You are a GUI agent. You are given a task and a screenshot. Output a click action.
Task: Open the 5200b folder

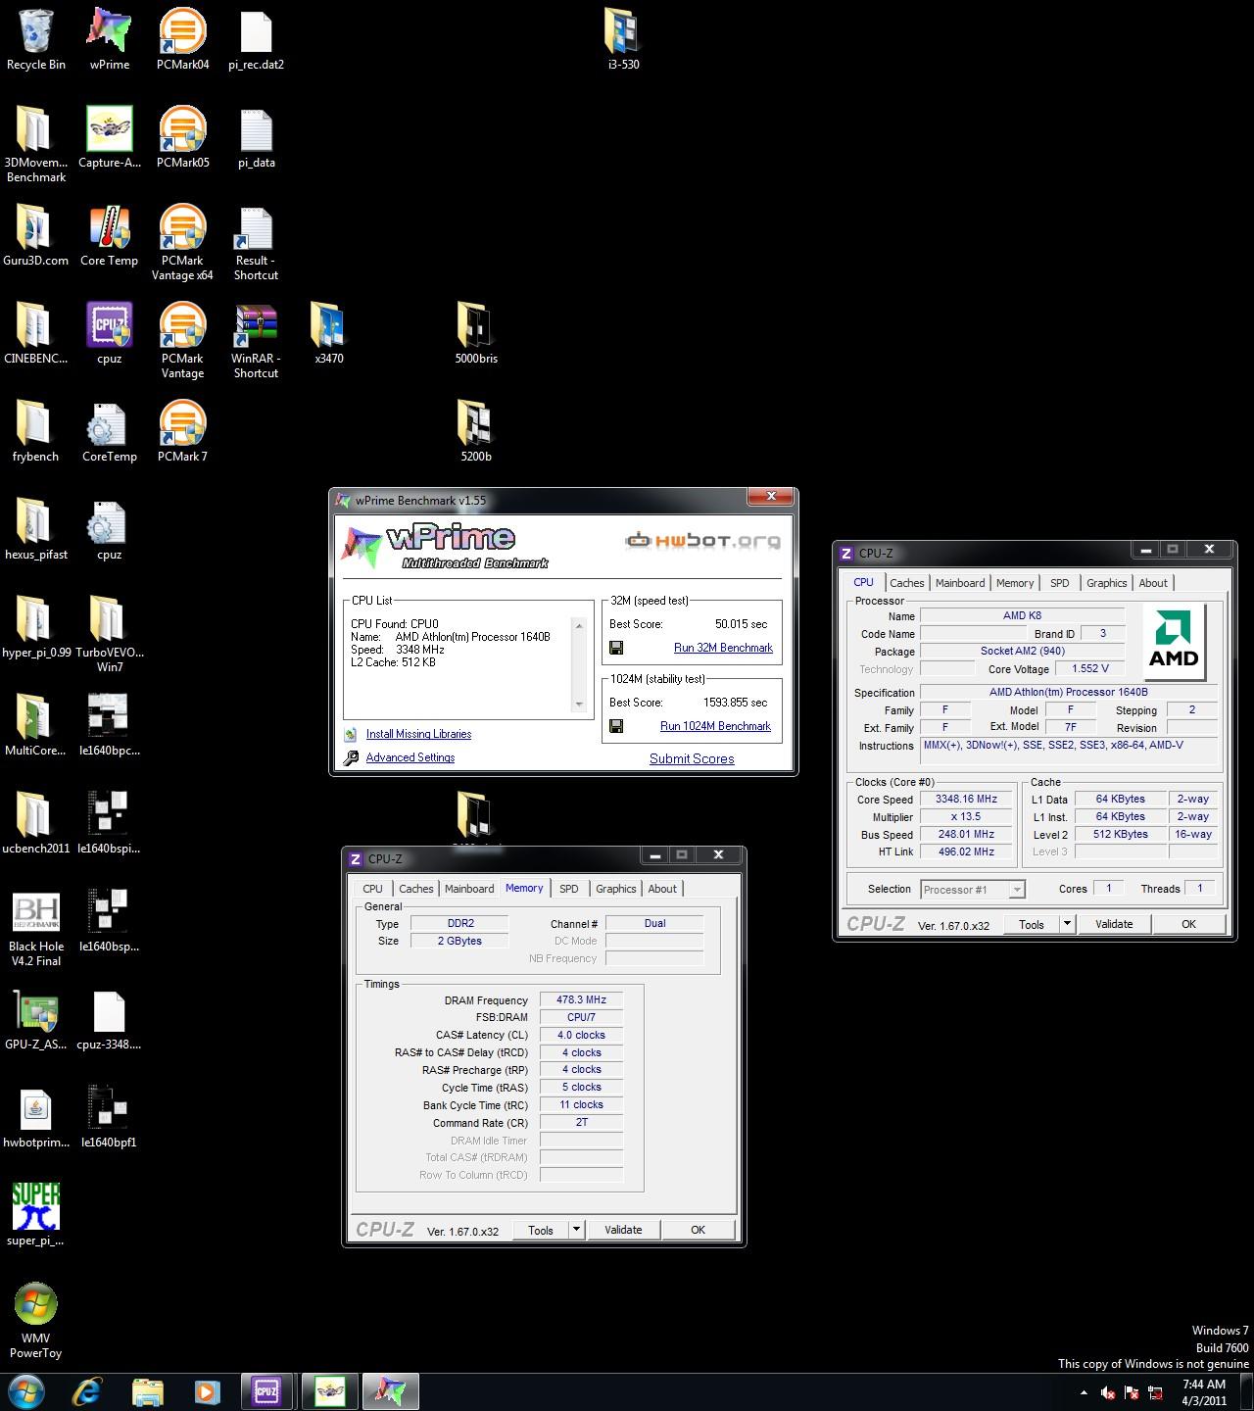[476, 431]
